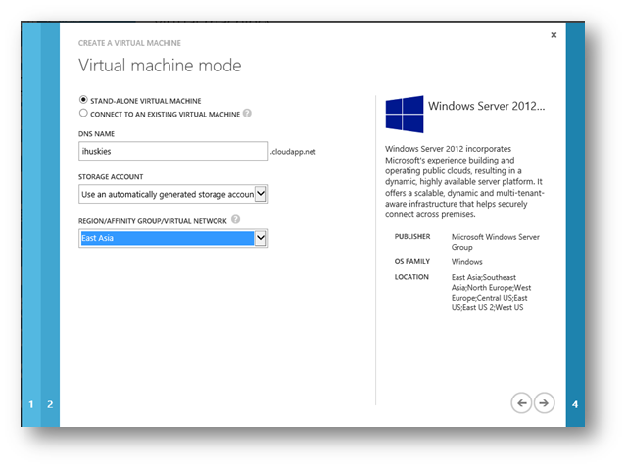Click the Windows Server 2012 description paragraph
This screenshot has height=468, width=626.
(464, 181)
